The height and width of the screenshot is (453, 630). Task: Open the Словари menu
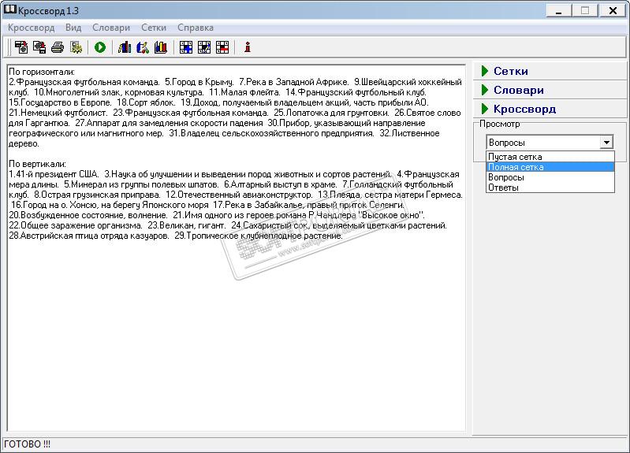click(111, 28)
